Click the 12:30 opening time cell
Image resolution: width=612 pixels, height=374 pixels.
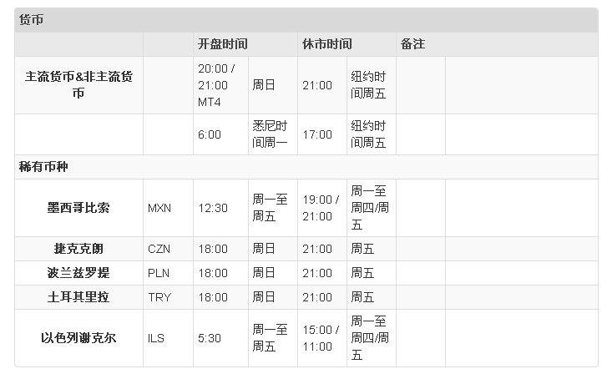213,208
